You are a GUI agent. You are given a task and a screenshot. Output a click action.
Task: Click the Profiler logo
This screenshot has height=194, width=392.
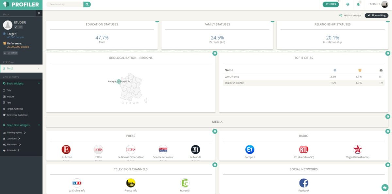tap(21, 5)
